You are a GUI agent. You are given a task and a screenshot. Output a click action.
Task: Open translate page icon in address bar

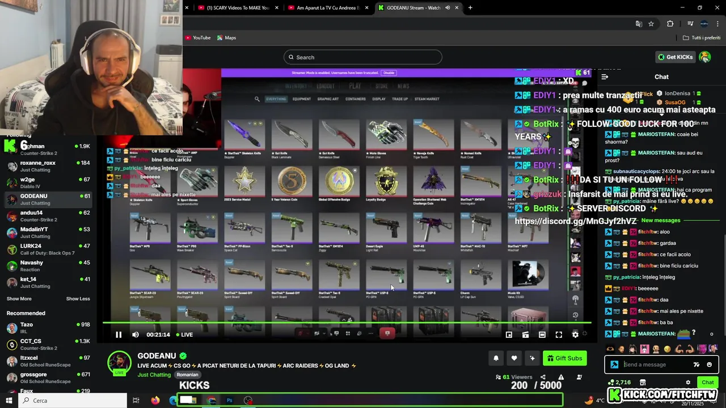[639, 24]
